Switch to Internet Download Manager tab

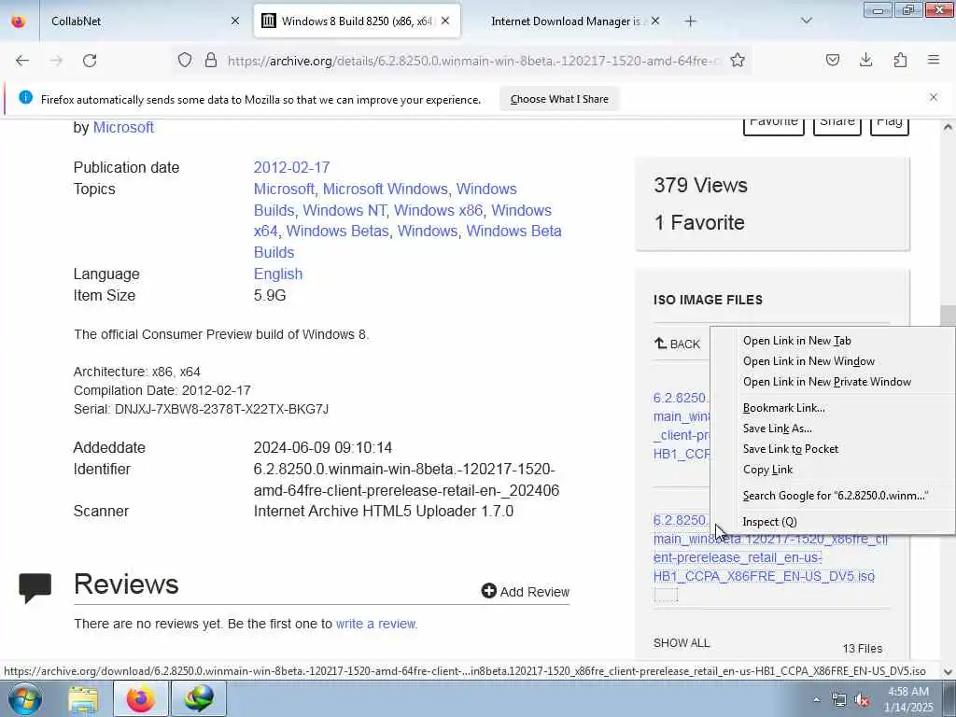point(565,21)
